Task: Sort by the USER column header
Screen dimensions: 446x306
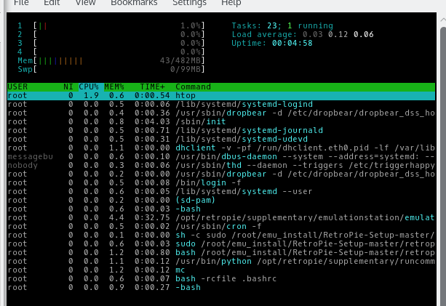Action: 17,87
